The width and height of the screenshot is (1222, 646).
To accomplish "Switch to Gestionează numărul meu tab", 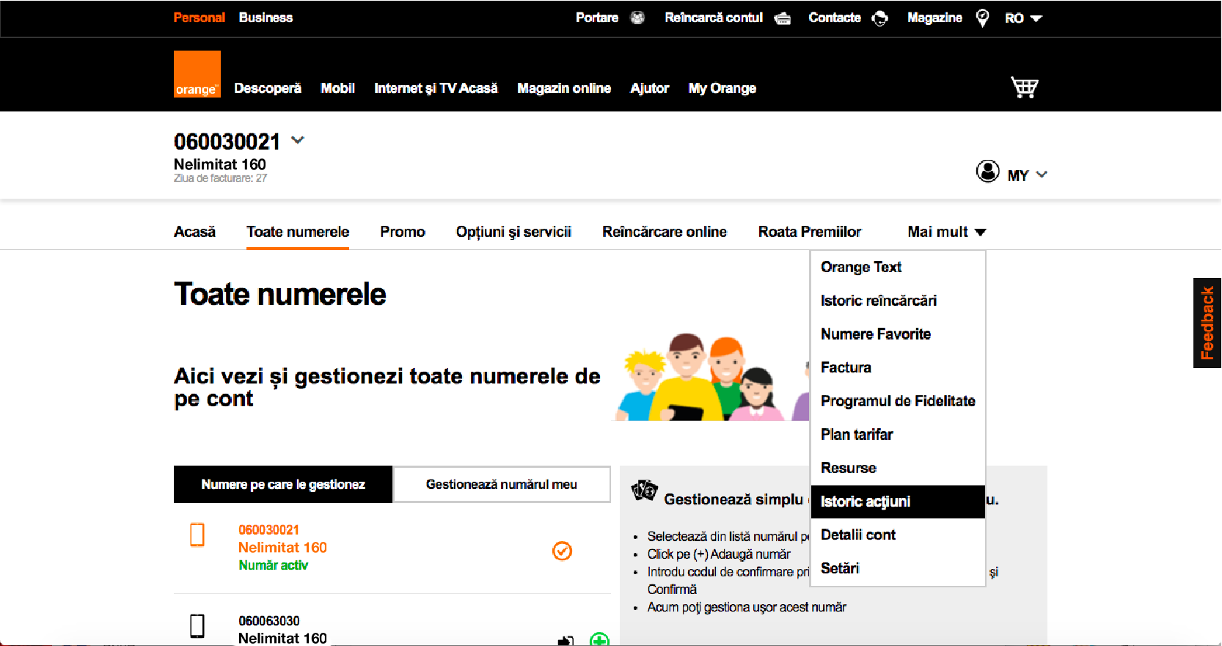I will click(502, 485).
